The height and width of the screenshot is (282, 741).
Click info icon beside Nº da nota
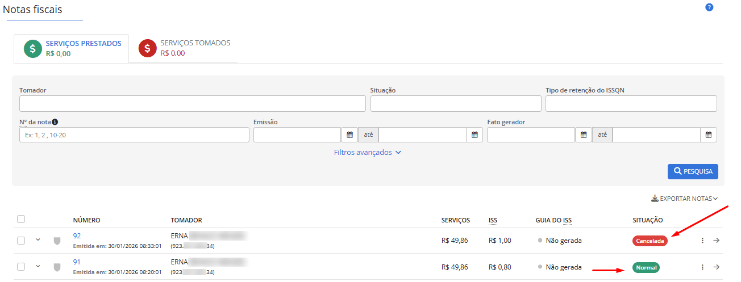(x=55, y=122)
